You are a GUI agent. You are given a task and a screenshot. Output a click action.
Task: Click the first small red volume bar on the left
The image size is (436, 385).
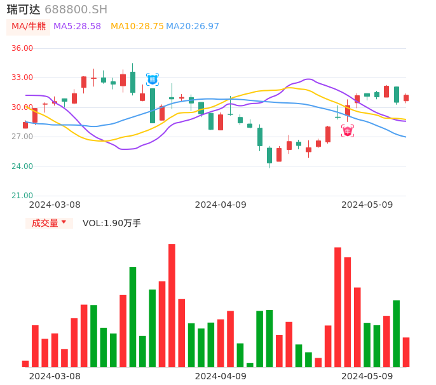(25, 364)
